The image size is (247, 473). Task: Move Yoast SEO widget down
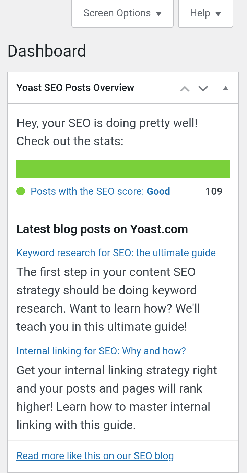point(203,89)
